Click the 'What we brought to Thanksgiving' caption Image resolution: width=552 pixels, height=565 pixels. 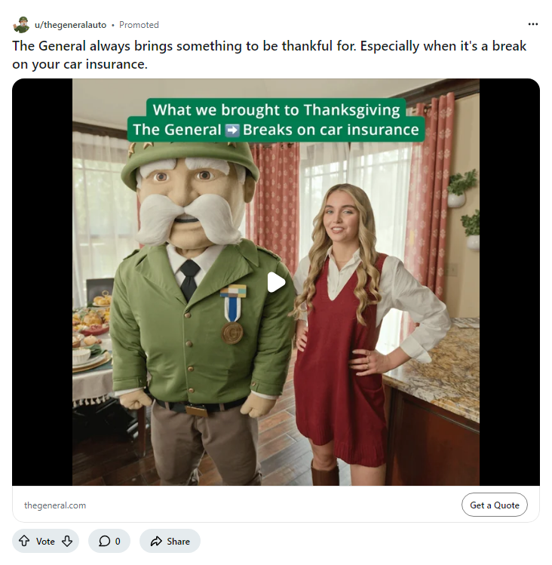[x=275, y=109]
